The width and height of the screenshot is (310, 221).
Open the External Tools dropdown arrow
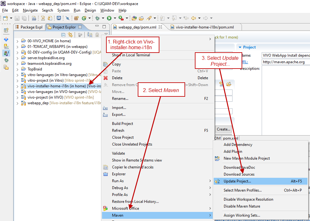127,18
